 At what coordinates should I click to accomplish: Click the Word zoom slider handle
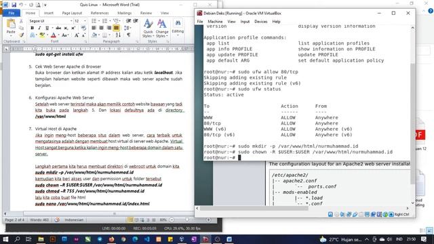187,220
